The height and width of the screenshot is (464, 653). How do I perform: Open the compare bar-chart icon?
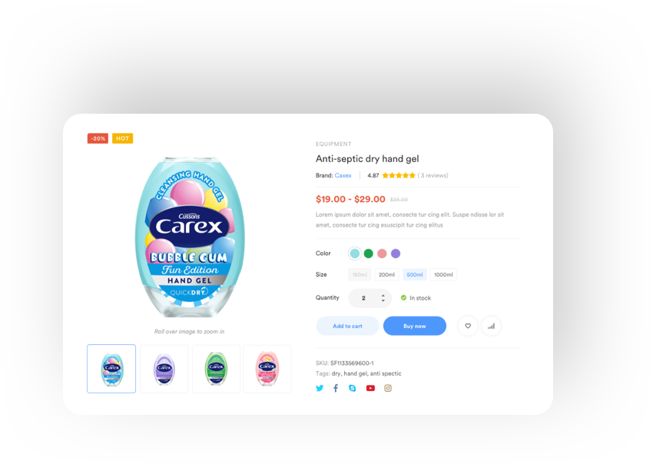[491, 326]
